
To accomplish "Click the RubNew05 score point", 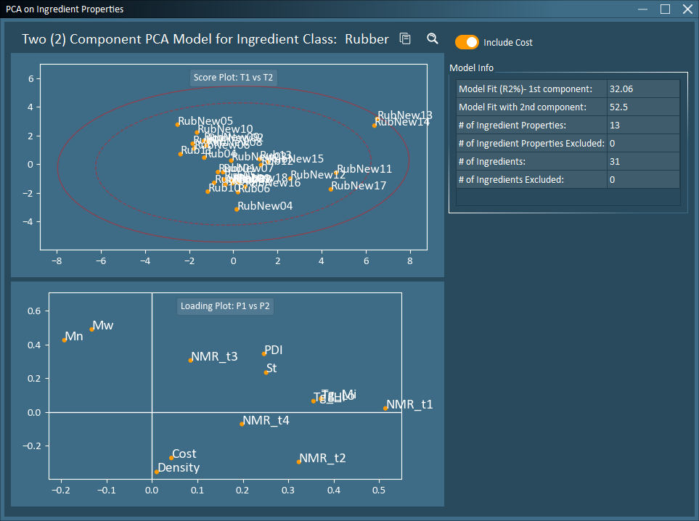I will tap(178, 124).
